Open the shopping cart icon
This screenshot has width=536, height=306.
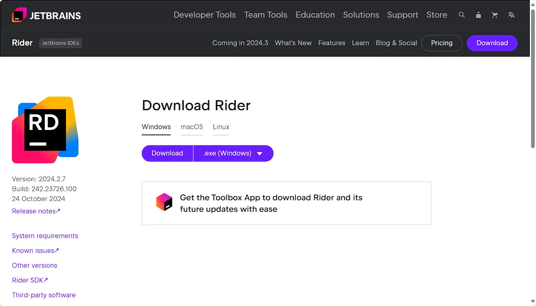[495, 15]
